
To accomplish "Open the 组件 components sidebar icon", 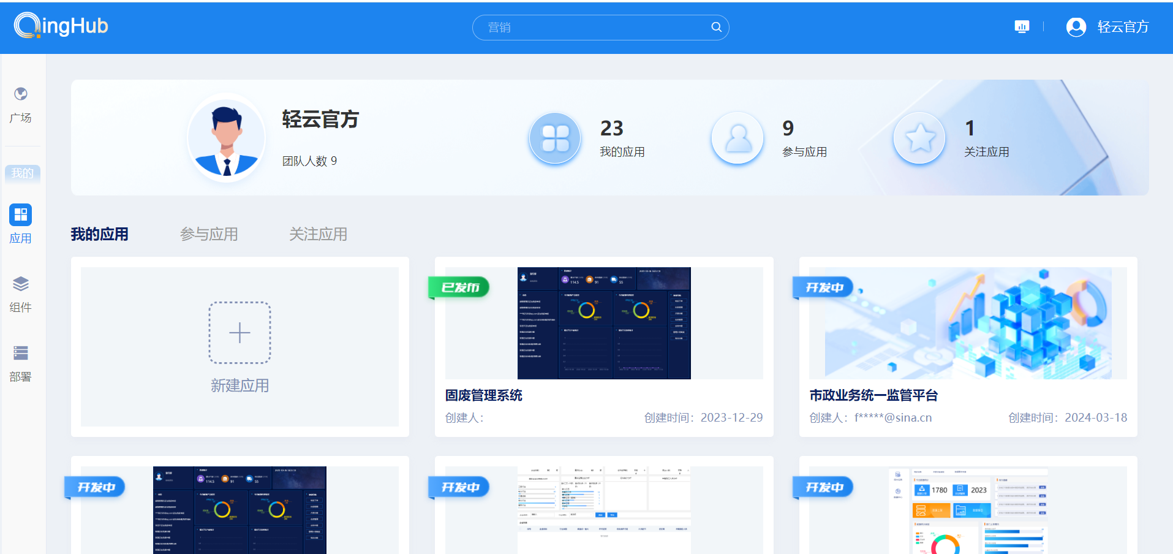I will click(x=21, y=284).
